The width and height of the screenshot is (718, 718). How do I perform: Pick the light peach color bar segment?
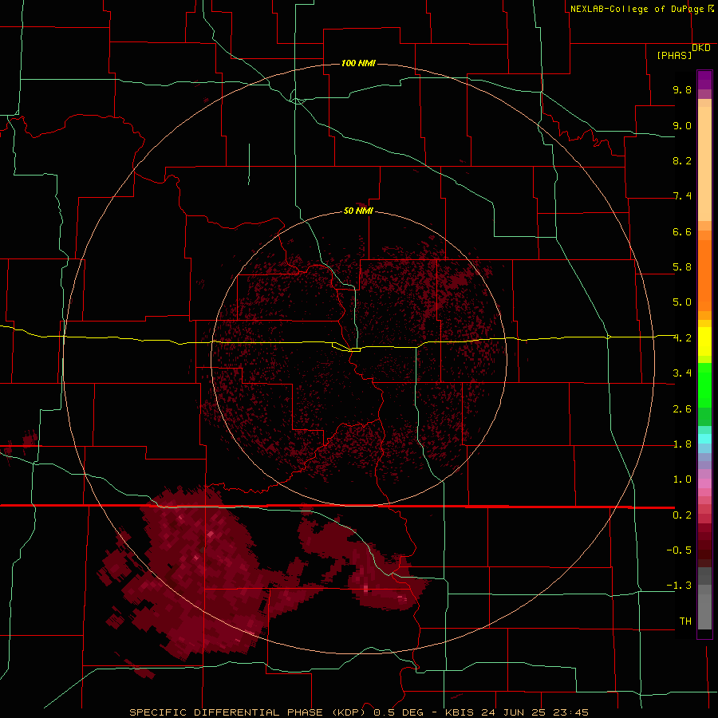click(704, 164)
